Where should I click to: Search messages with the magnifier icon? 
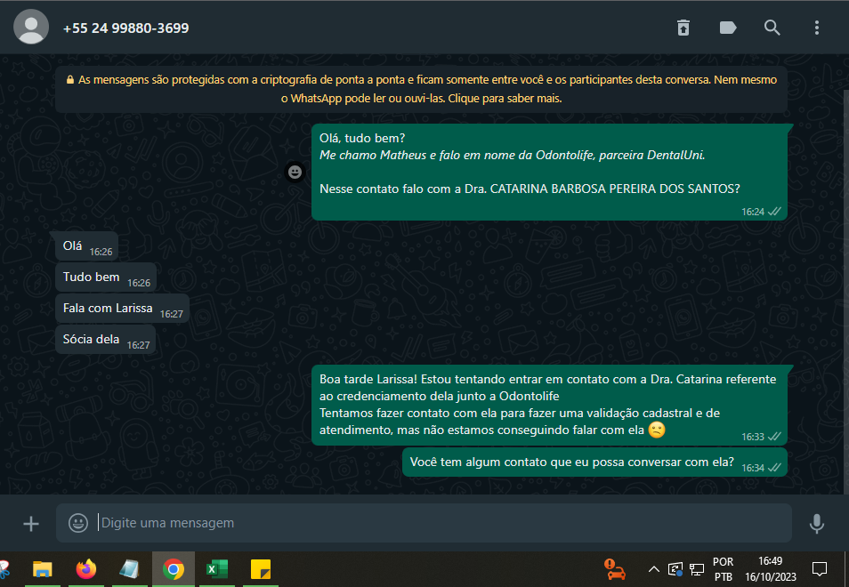(x=772, y=28)
